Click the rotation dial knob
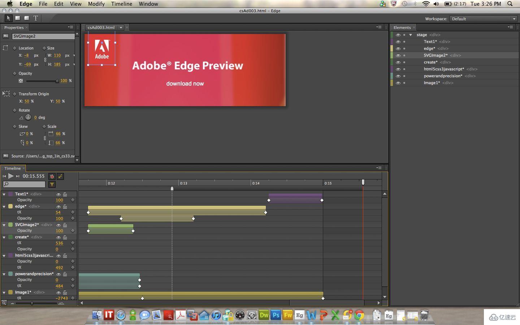Image resolution: width=520 pixels, height=325 pixels. [28, 117]
